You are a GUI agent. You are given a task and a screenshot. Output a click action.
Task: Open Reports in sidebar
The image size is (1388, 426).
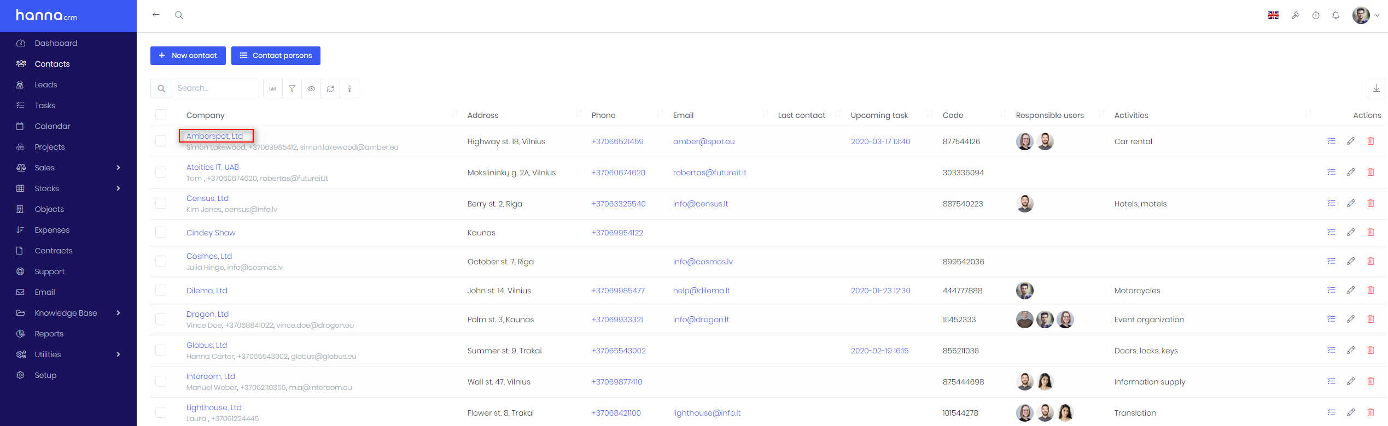(x=49, y=334)
